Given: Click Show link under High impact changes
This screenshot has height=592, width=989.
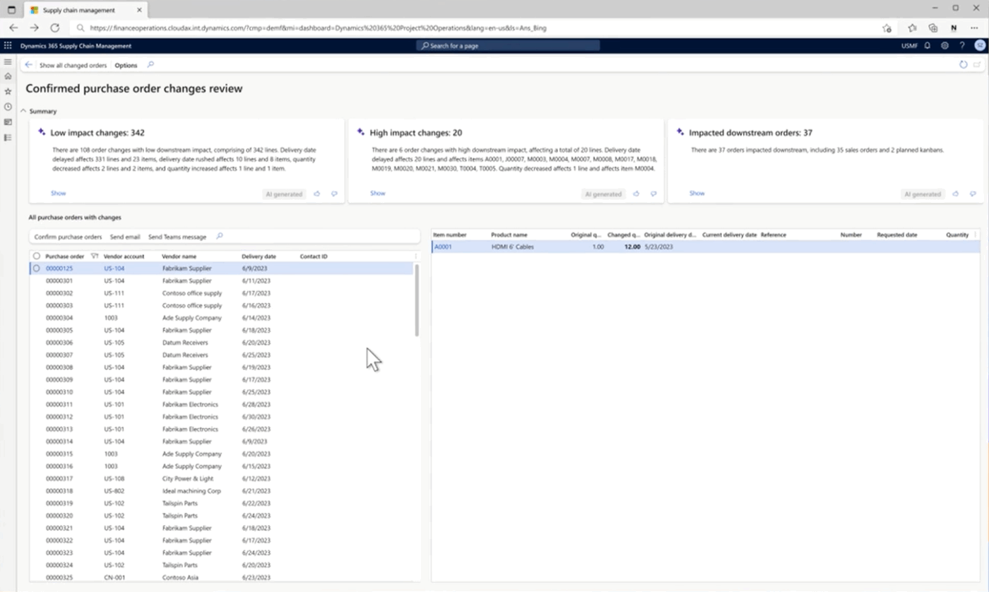Looking at the screenshot, I should 378,193.
